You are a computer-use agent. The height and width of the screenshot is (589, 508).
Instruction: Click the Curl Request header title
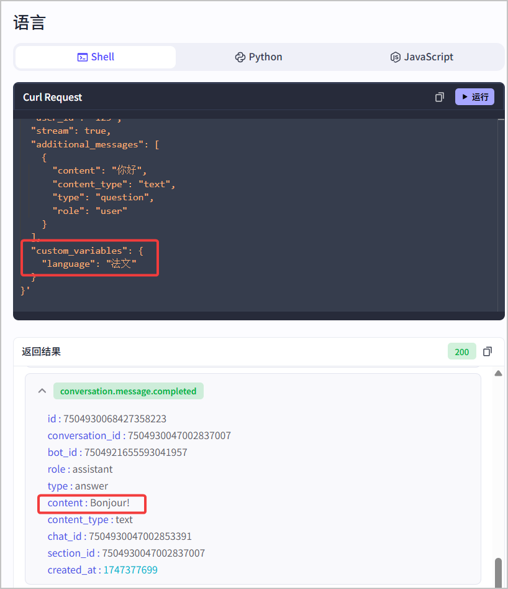click(53, 97)
